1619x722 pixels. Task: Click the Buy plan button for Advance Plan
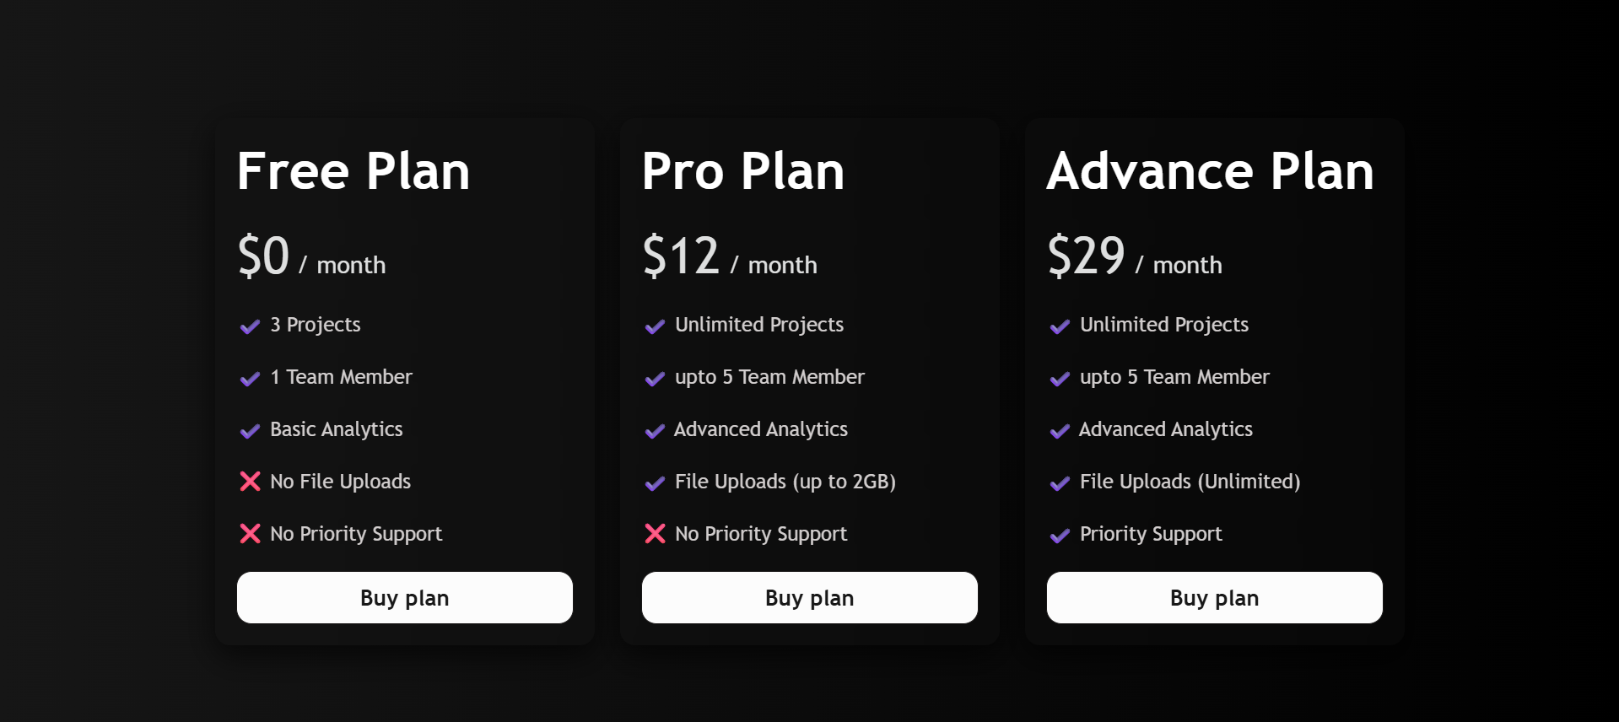[x=1215, y=597]
